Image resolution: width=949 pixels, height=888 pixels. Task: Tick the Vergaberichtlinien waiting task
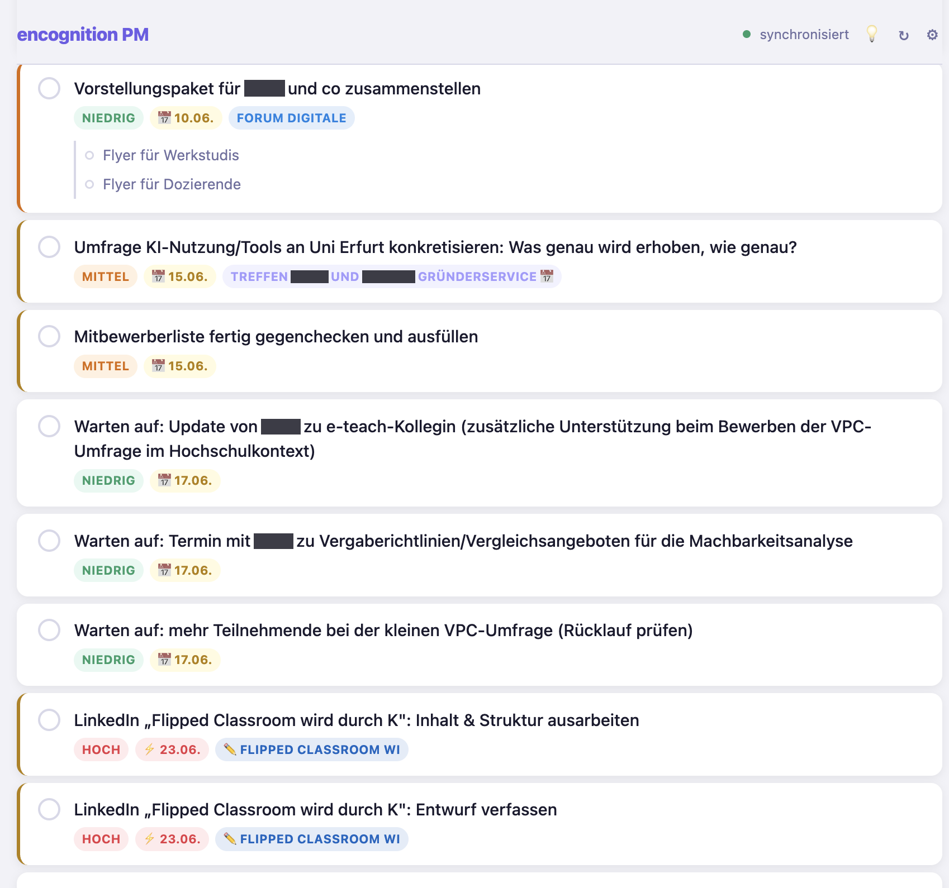[x=49, y=541]
